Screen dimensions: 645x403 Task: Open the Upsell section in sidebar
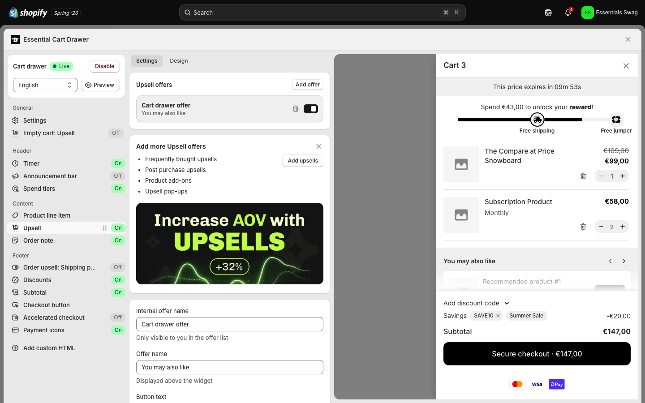[66, 228]
